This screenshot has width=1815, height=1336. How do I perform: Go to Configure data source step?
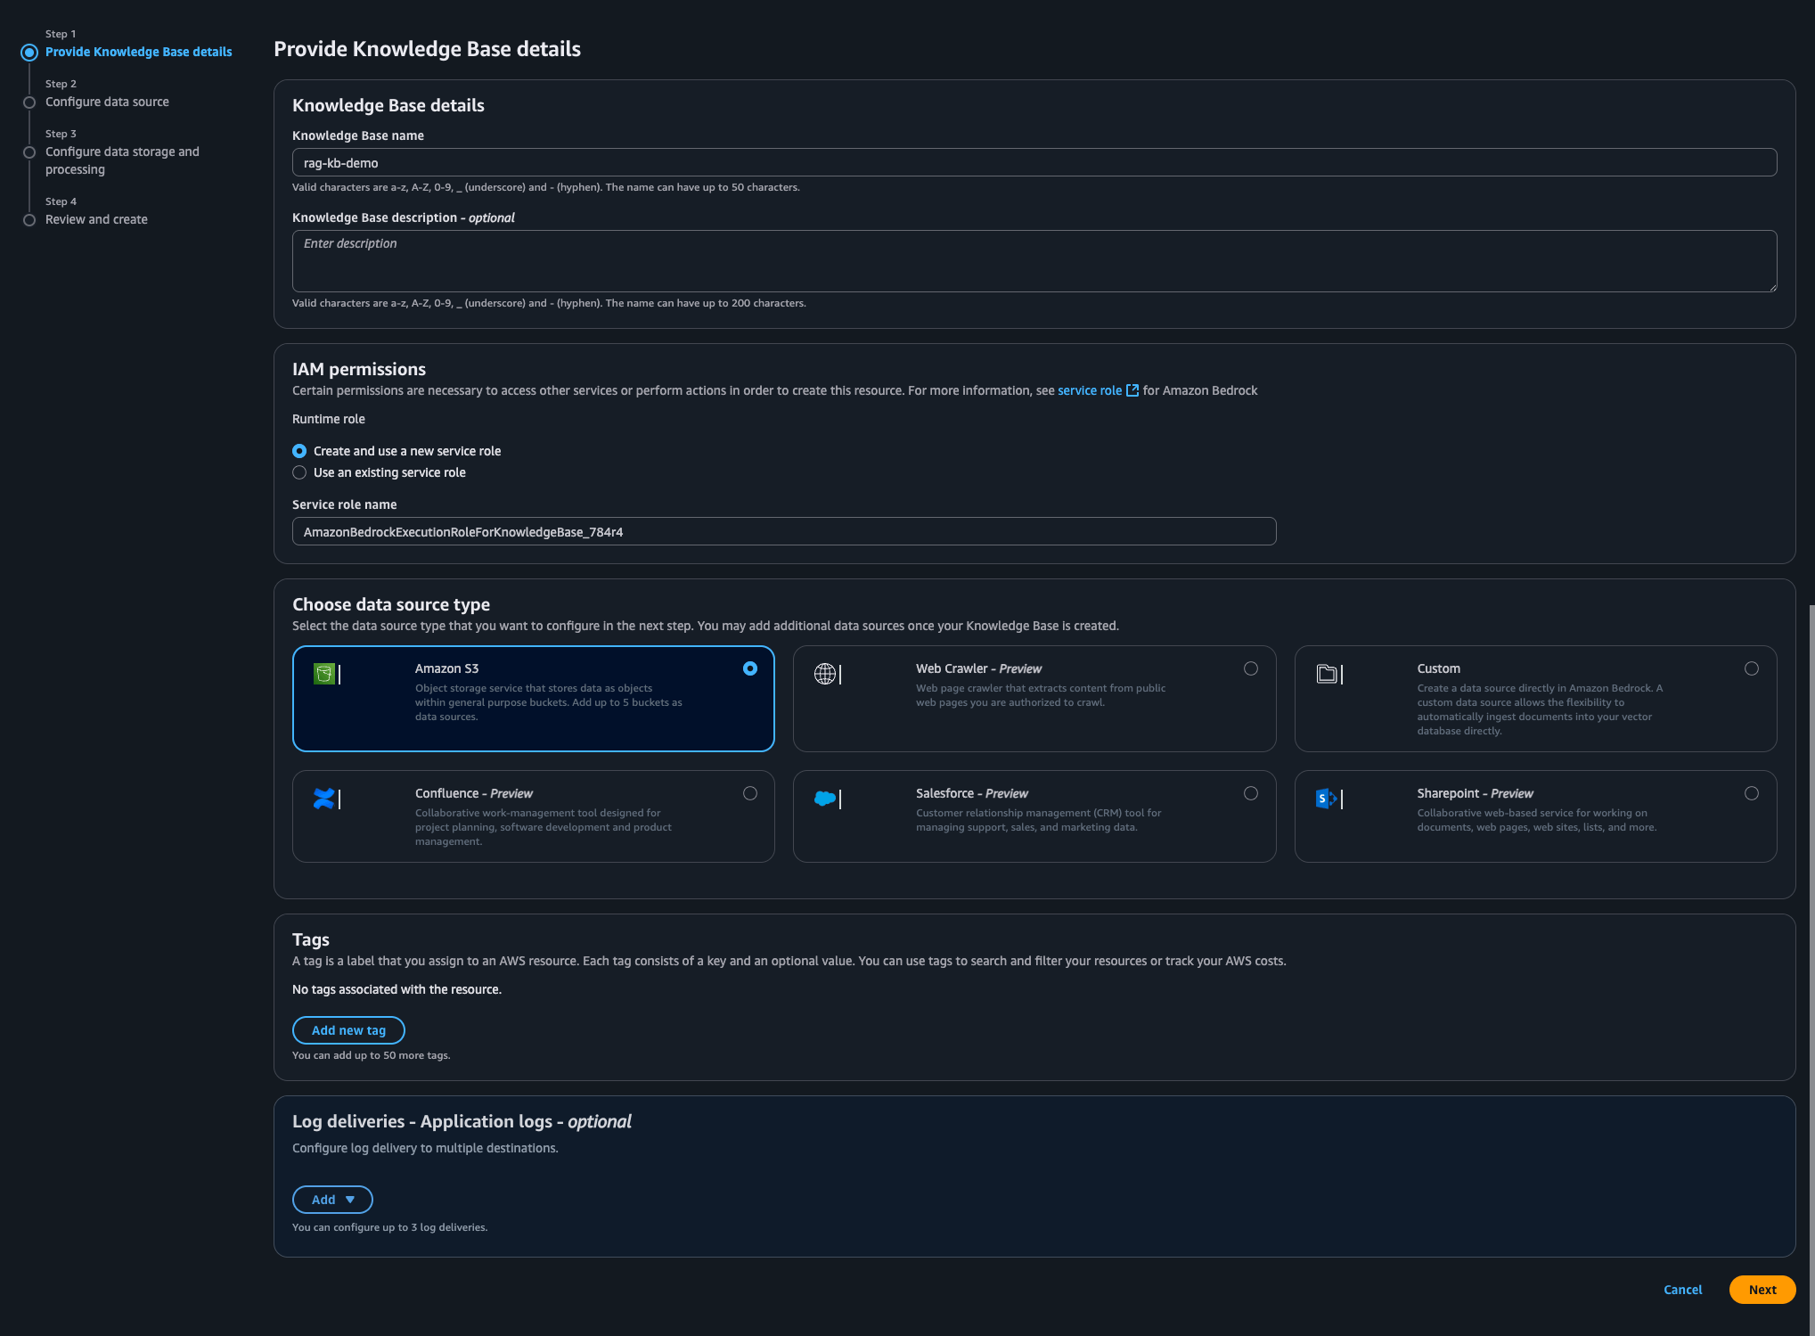(x=106, y=102)
